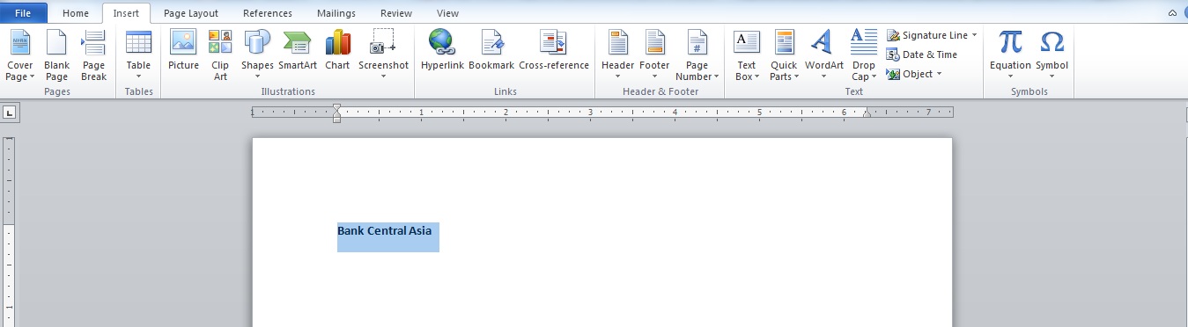Open the Screenshot tool
1188x327 pixels.
383,54
